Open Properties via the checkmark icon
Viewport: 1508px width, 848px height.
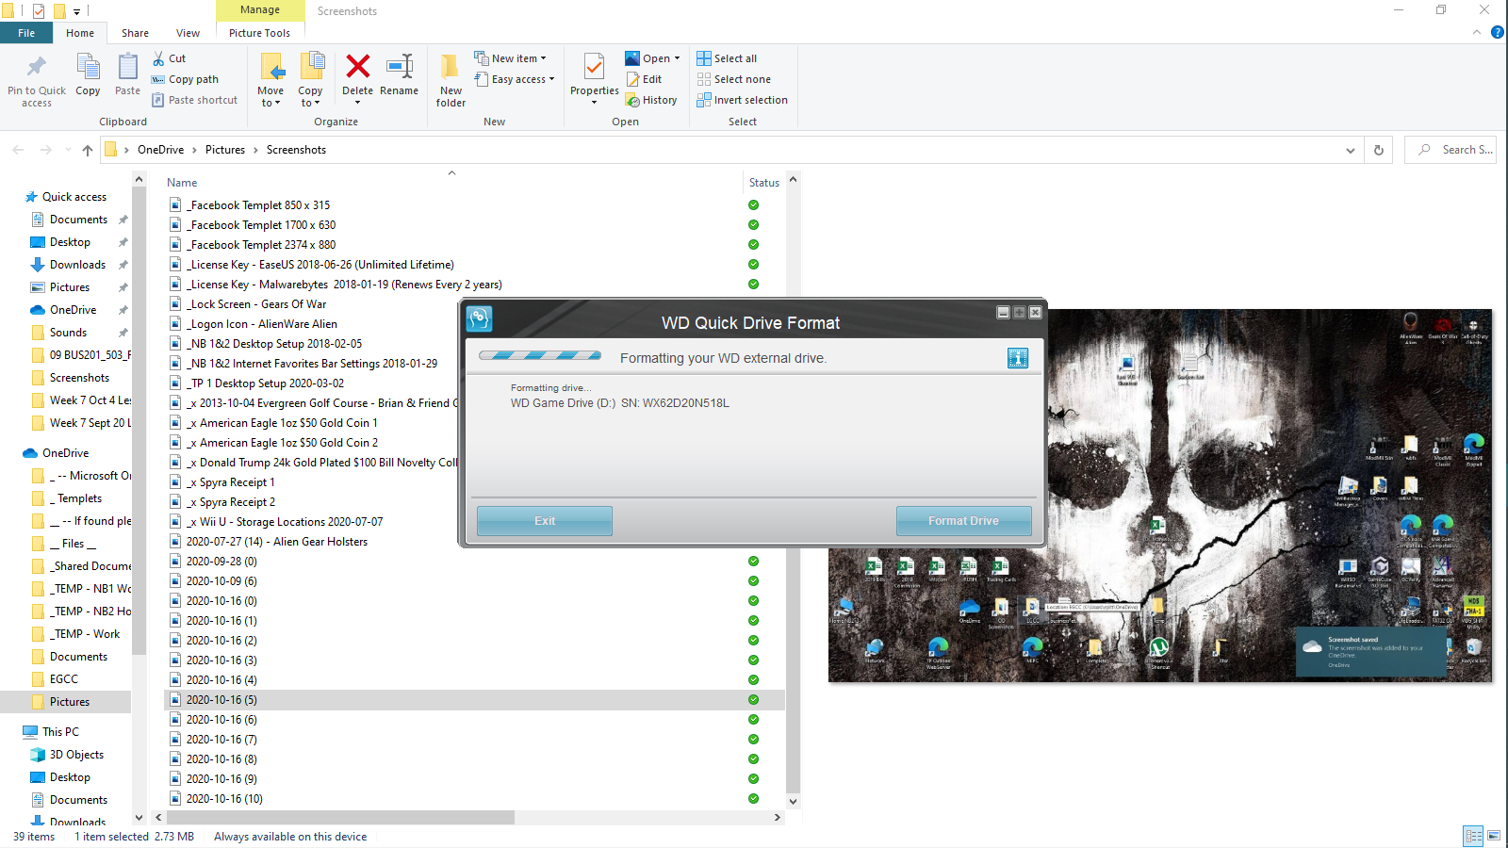pyautogui.click(x=594, y=67)
